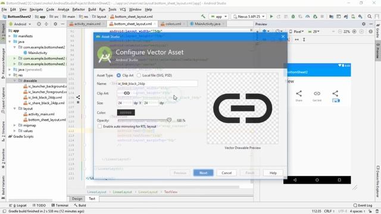Click the Clip Art link icon button
This screenshot has height=214, width=381.
pyautogui.click(x=127, y=93)
